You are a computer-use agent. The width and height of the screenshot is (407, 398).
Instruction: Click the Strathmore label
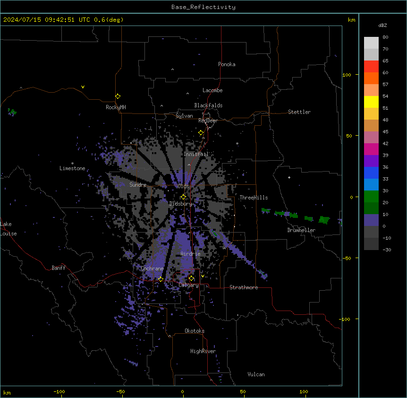(244, 287)
